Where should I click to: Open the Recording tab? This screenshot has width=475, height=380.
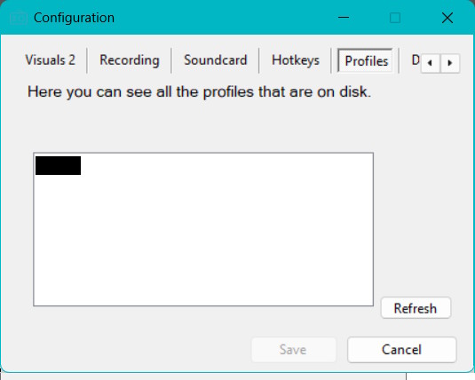click(x=130, y=60)
